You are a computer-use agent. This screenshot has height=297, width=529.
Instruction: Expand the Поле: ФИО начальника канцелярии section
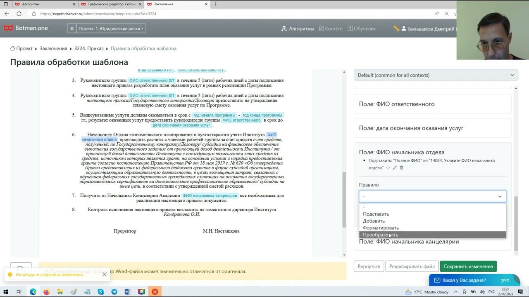coord(432,242)
